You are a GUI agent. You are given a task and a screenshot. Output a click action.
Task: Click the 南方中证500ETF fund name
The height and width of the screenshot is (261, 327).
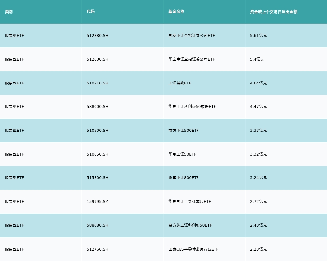(x=183, y=130)
